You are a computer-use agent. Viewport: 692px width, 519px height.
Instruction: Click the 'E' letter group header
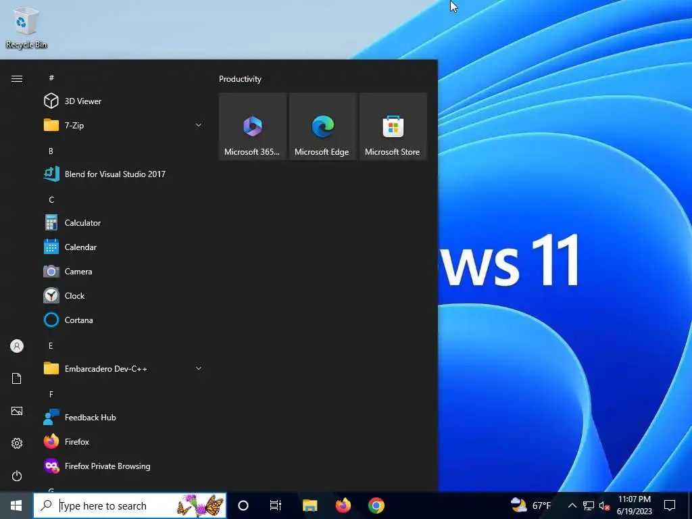coord(51,345)
